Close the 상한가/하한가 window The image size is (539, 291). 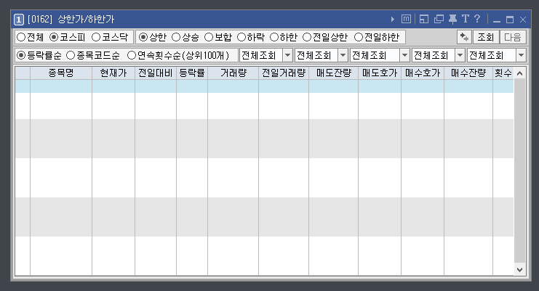pos(523,20)
